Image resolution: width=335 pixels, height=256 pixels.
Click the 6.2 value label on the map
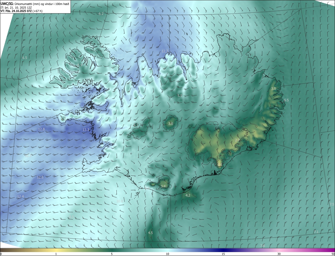101,14
